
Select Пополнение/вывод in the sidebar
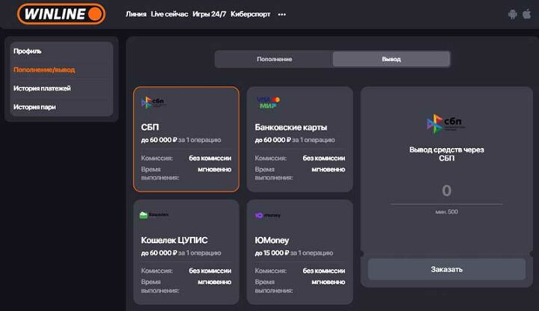click(44, 70)
